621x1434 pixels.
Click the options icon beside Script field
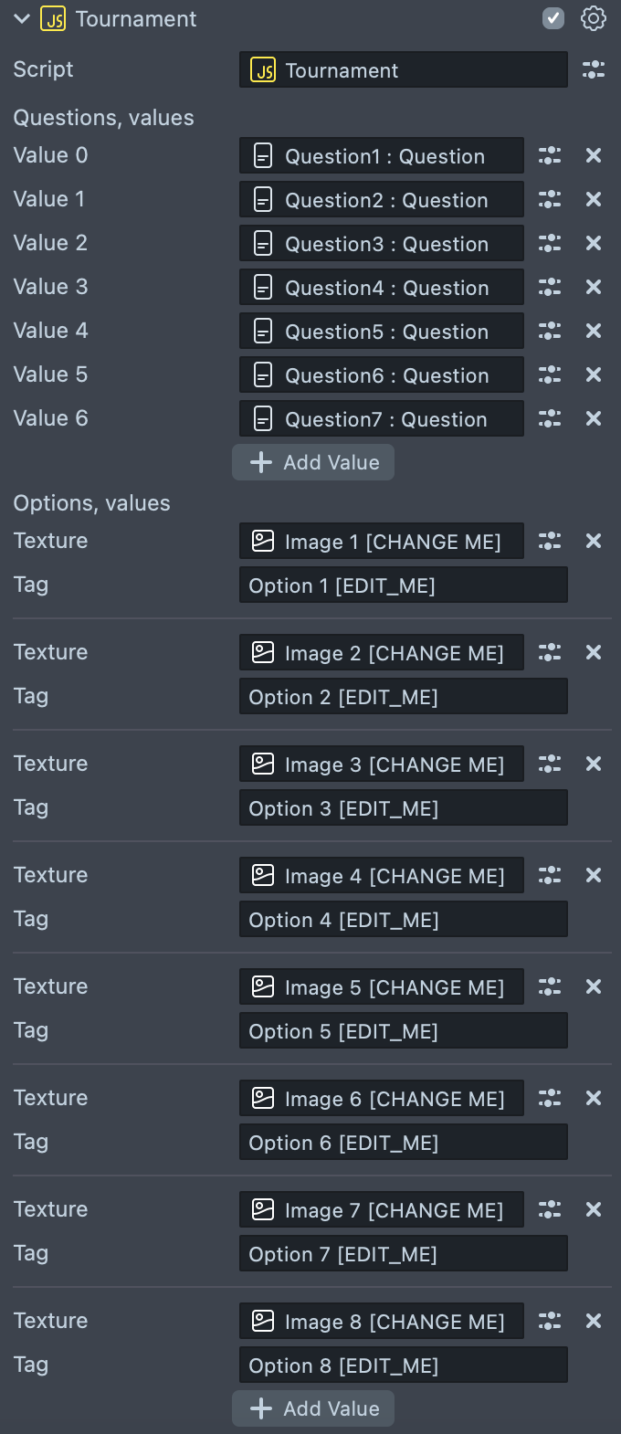tap(594, 69)
